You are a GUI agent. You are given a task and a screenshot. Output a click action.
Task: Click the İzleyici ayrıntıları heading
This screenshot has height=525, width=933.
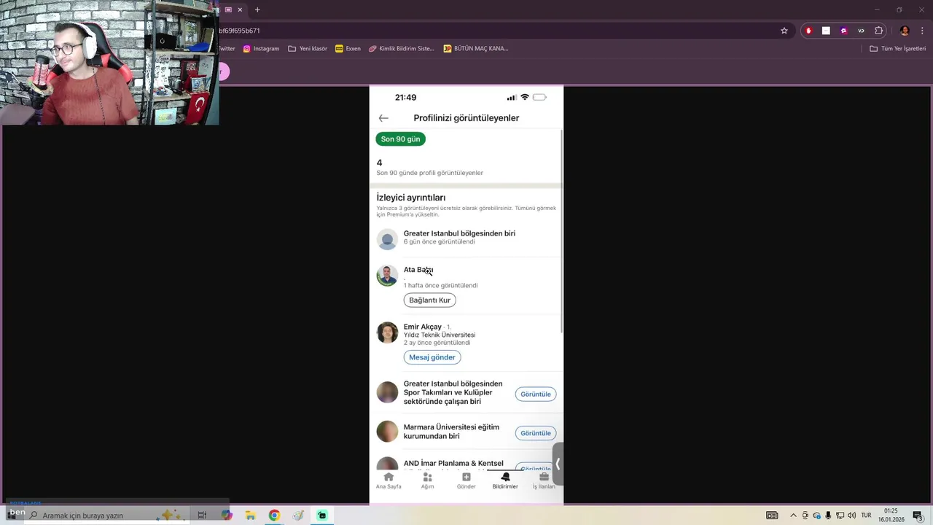410,198
